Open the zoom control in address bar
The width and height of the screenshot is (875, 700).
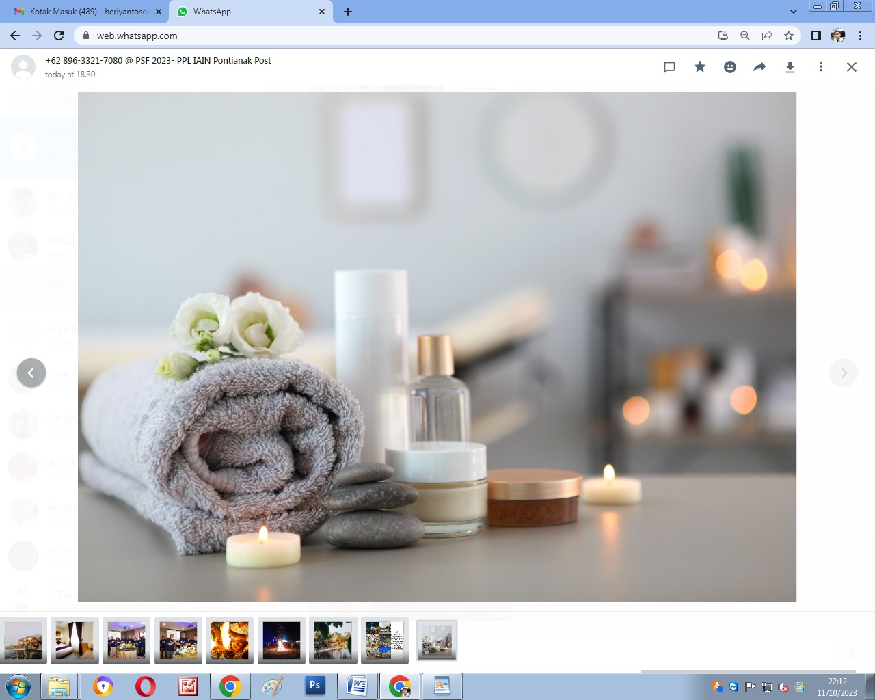[x=745, y=36]
